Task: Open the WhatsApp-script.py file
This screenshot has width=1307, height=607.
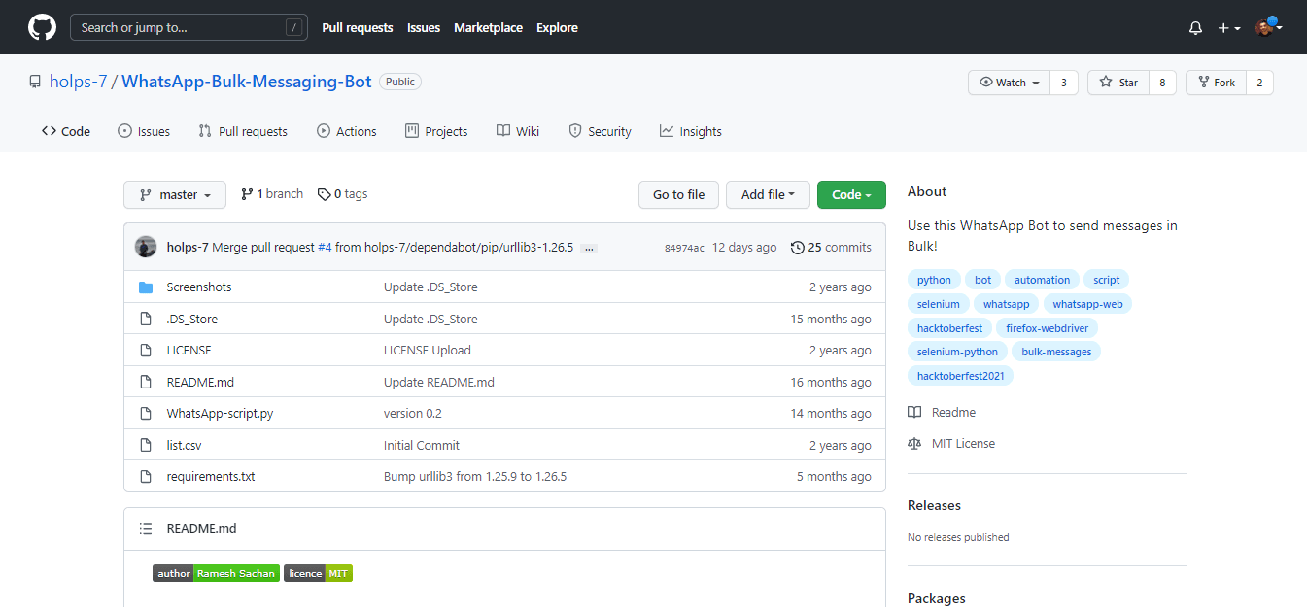Action: 220,414
